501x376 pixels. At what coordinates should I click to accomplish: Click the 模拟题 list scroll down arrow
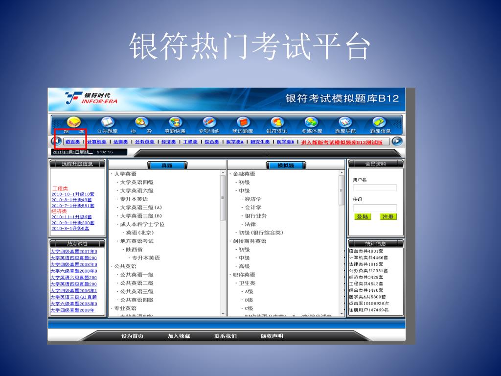(x=342, y=314)
